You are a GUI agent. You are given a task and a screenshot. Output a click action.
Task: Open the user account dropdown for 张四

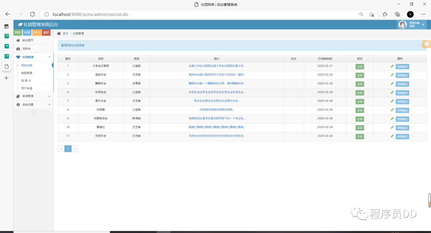click(412, 25)
